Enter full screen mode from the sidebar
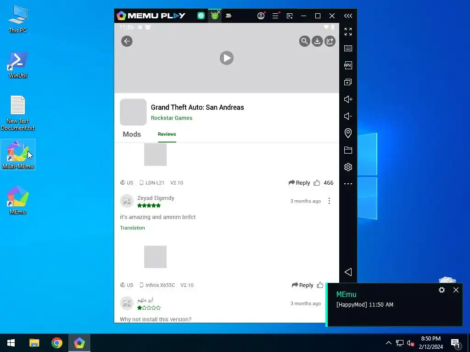The image size is (470, 352). [x=348, y=32]
